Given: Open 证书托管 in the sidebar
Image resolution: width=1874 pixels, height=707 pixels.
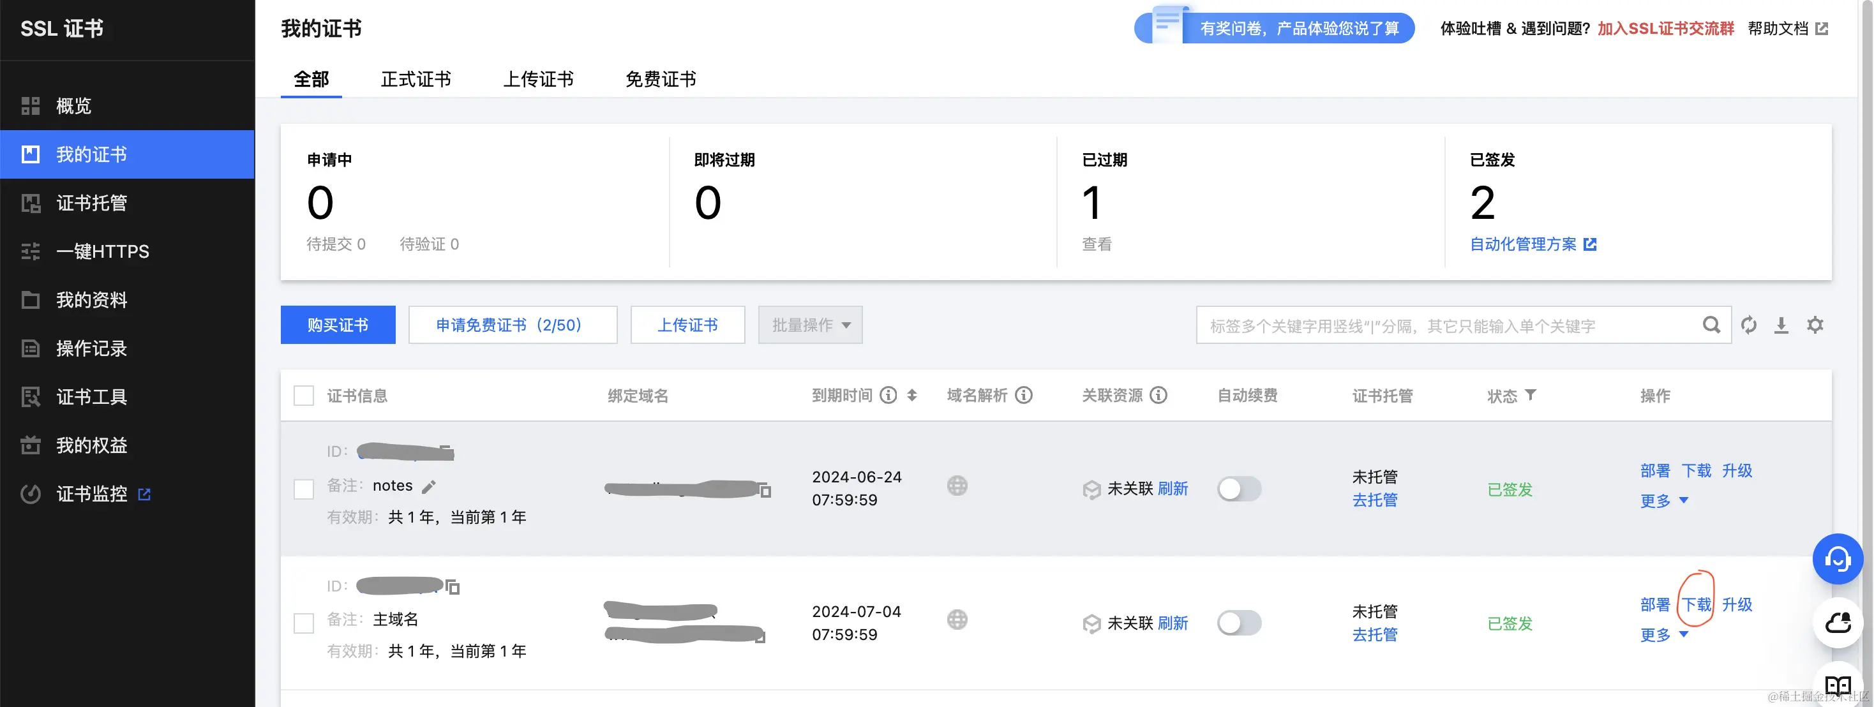Looking at the screenshot, I should click(92, 203).
